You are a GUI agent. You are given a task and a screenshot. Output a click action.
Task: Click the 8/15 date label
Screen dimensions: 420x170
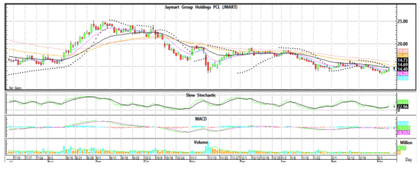[70, 158]
